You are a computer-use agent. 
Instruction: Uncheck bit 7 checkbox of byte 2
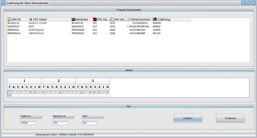click(x=43, y=93)
